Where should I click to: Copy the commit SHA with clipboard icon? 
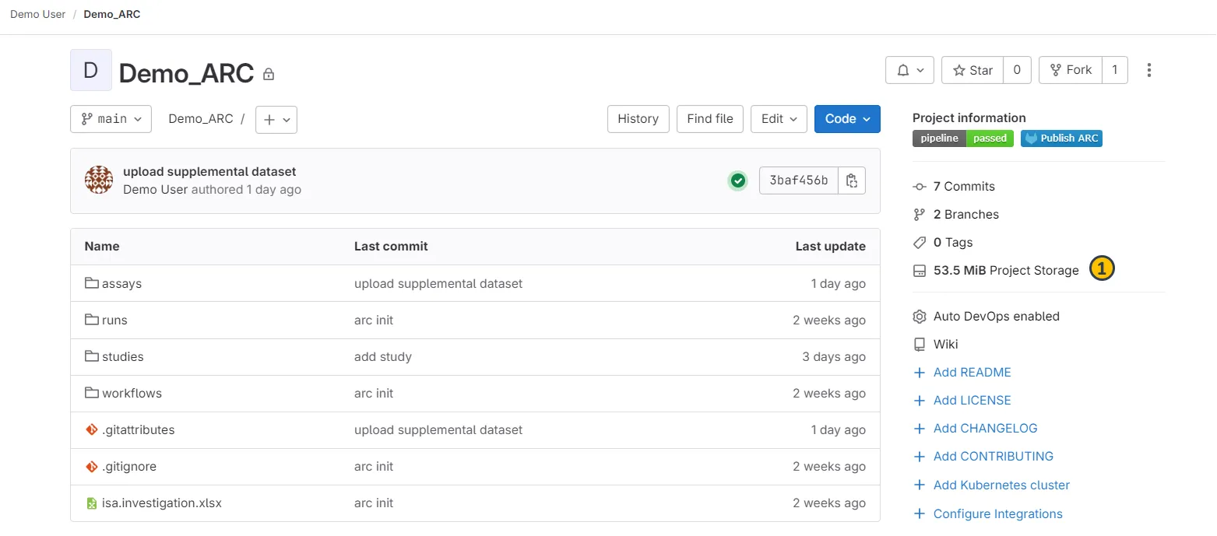point(852,180)
